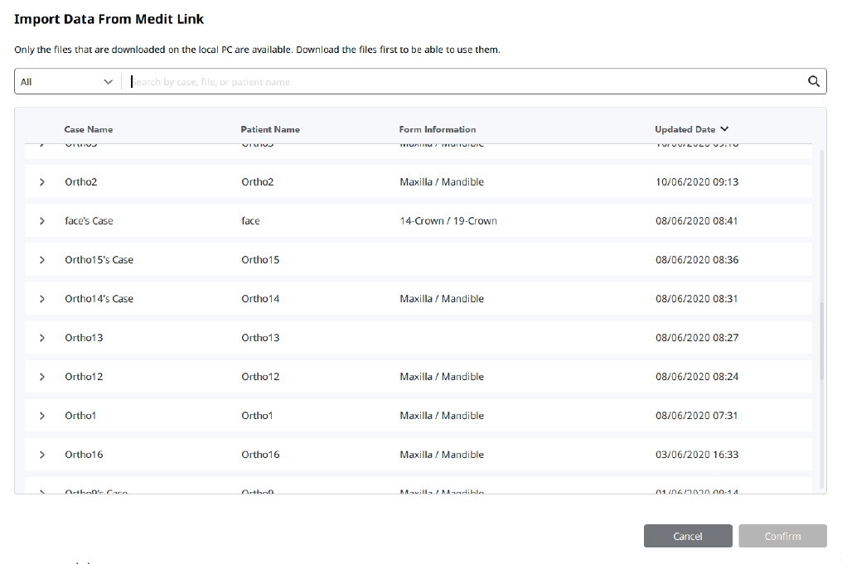The width and height of the screenshot is (842, 564).
Task: Click date 08/06/2020 08:36
Action: coord(697,260)
